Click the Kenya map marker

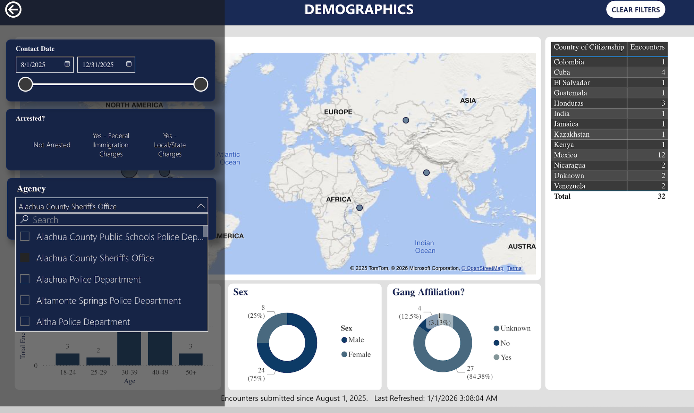pos(359,208)
